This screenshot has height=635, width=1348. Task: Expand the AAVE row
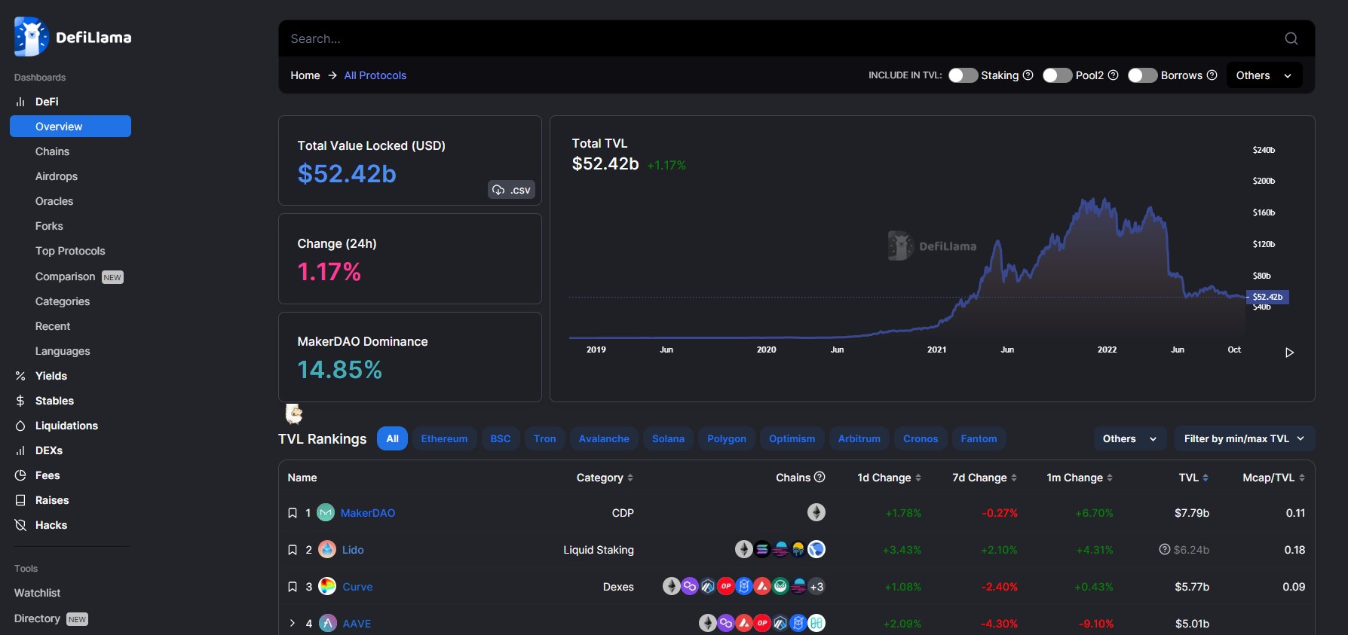point(293,624)
